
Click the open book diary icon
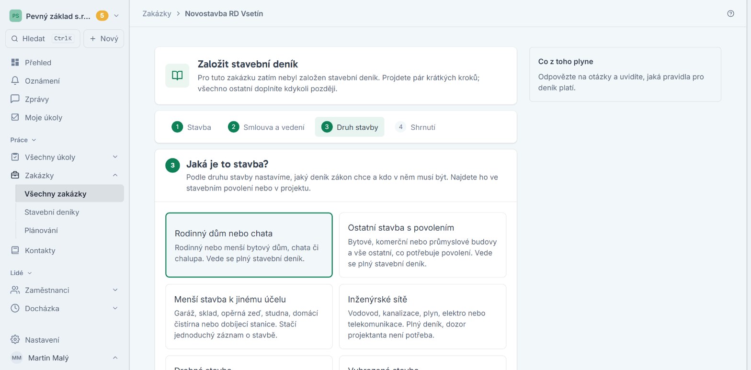pos(177,76)
